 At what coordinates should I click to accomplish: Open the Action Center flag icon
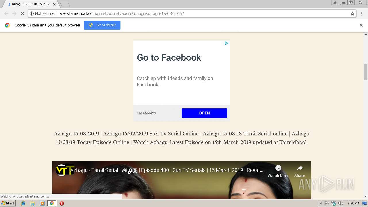327,203
